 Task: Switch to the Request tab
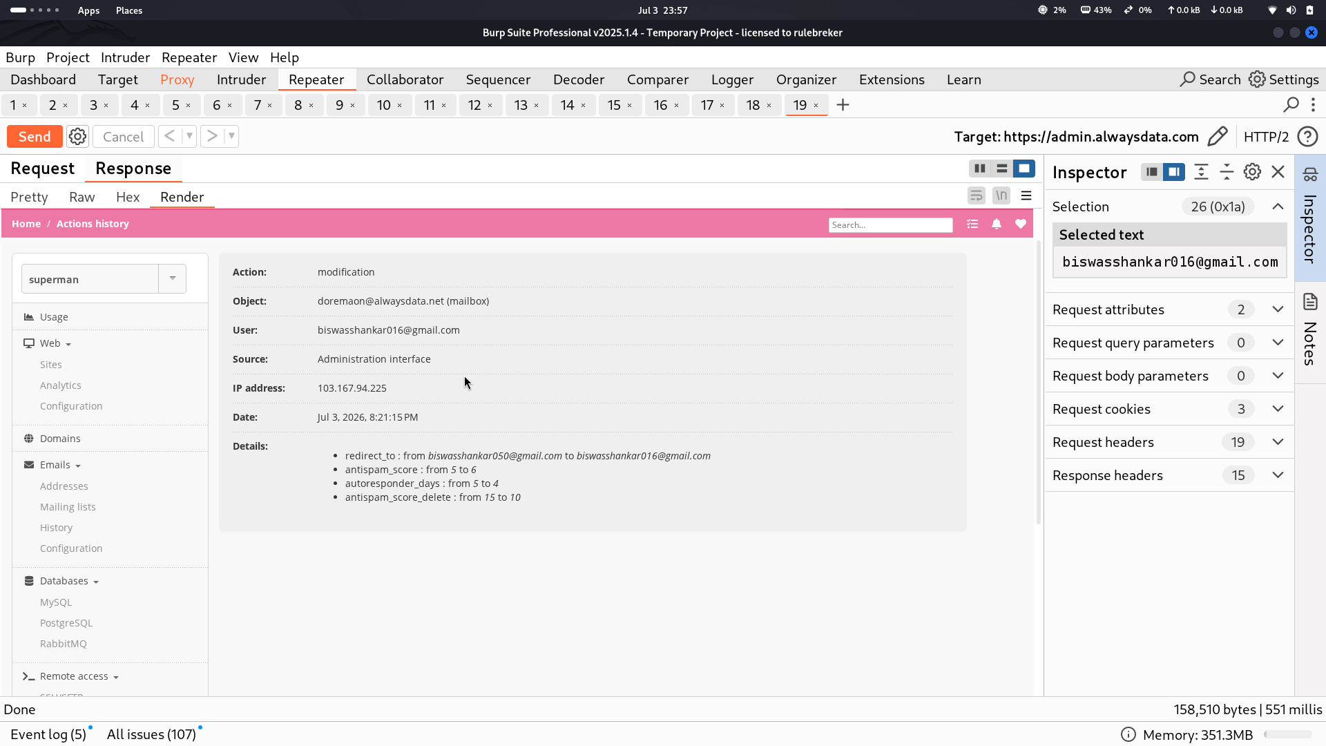click(x=42, y=169)
